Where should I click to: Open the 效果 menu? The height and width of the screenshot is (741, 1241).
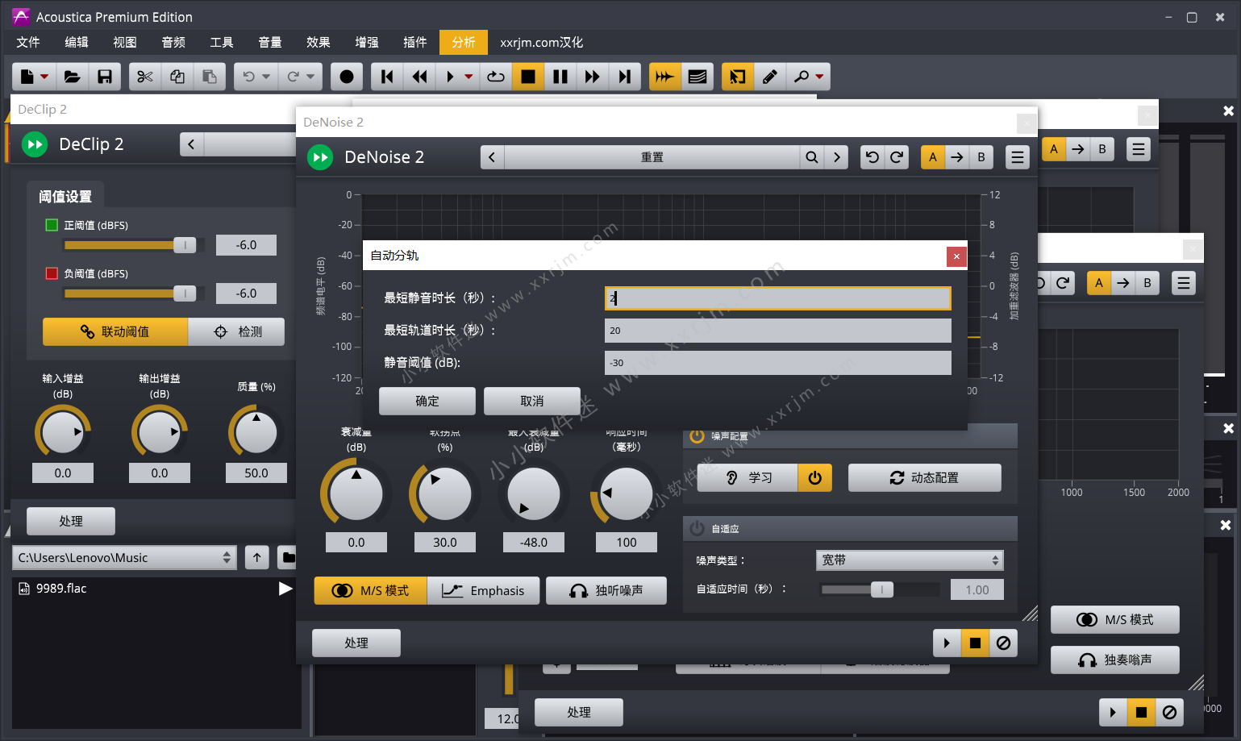point(319,42)
